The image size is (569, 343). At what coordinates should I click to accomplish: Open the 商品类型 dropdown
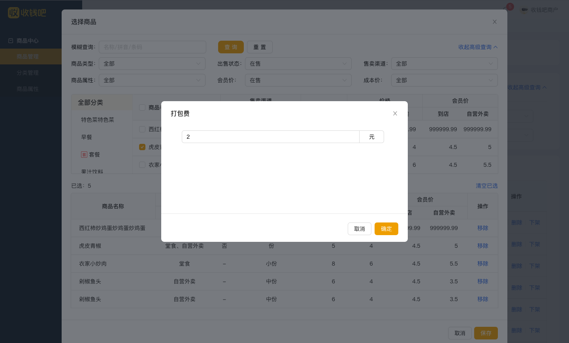coord(152,64)
